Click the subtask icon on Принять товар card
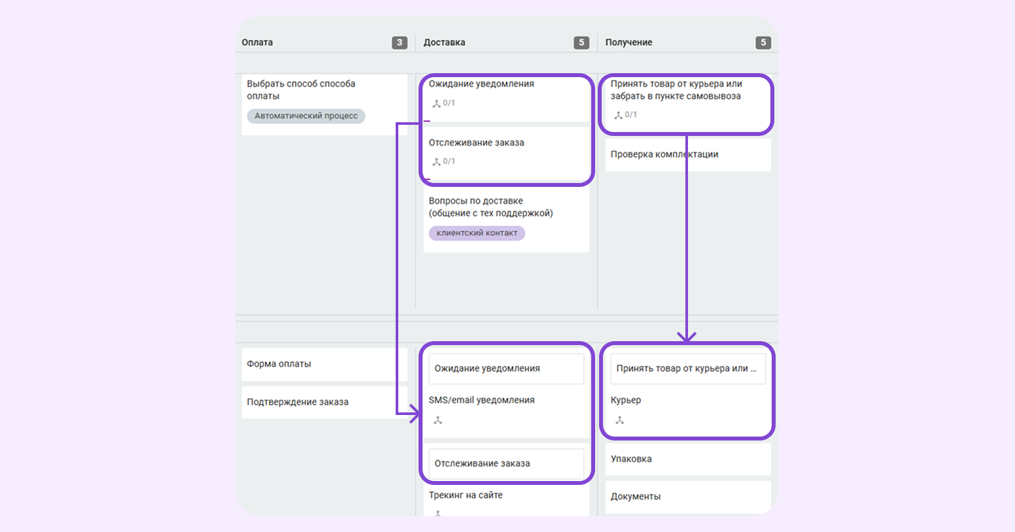The width and height of the screenshot is (1015, 532). pyautogui.click(x=618, y=115)
